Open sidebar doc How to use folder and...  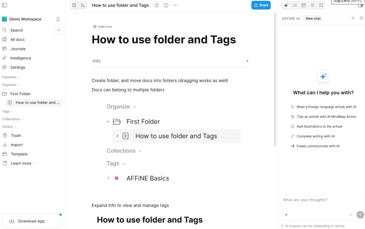point(34,103)
